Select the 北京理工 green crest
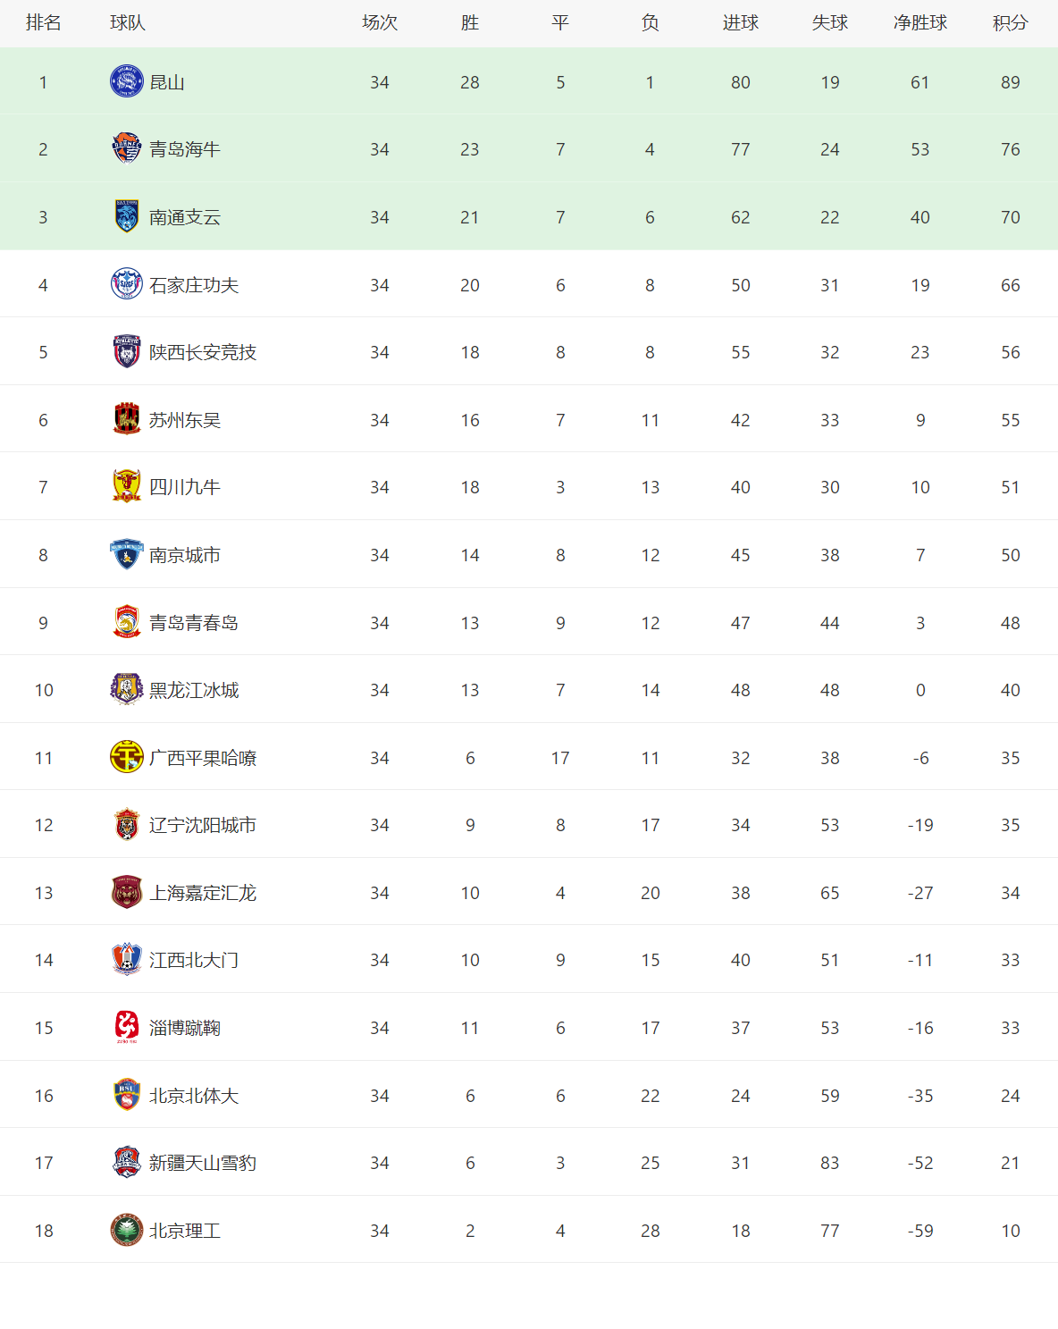Viewport: 1058px width, 1329px height. click(x=127, y=1230)
